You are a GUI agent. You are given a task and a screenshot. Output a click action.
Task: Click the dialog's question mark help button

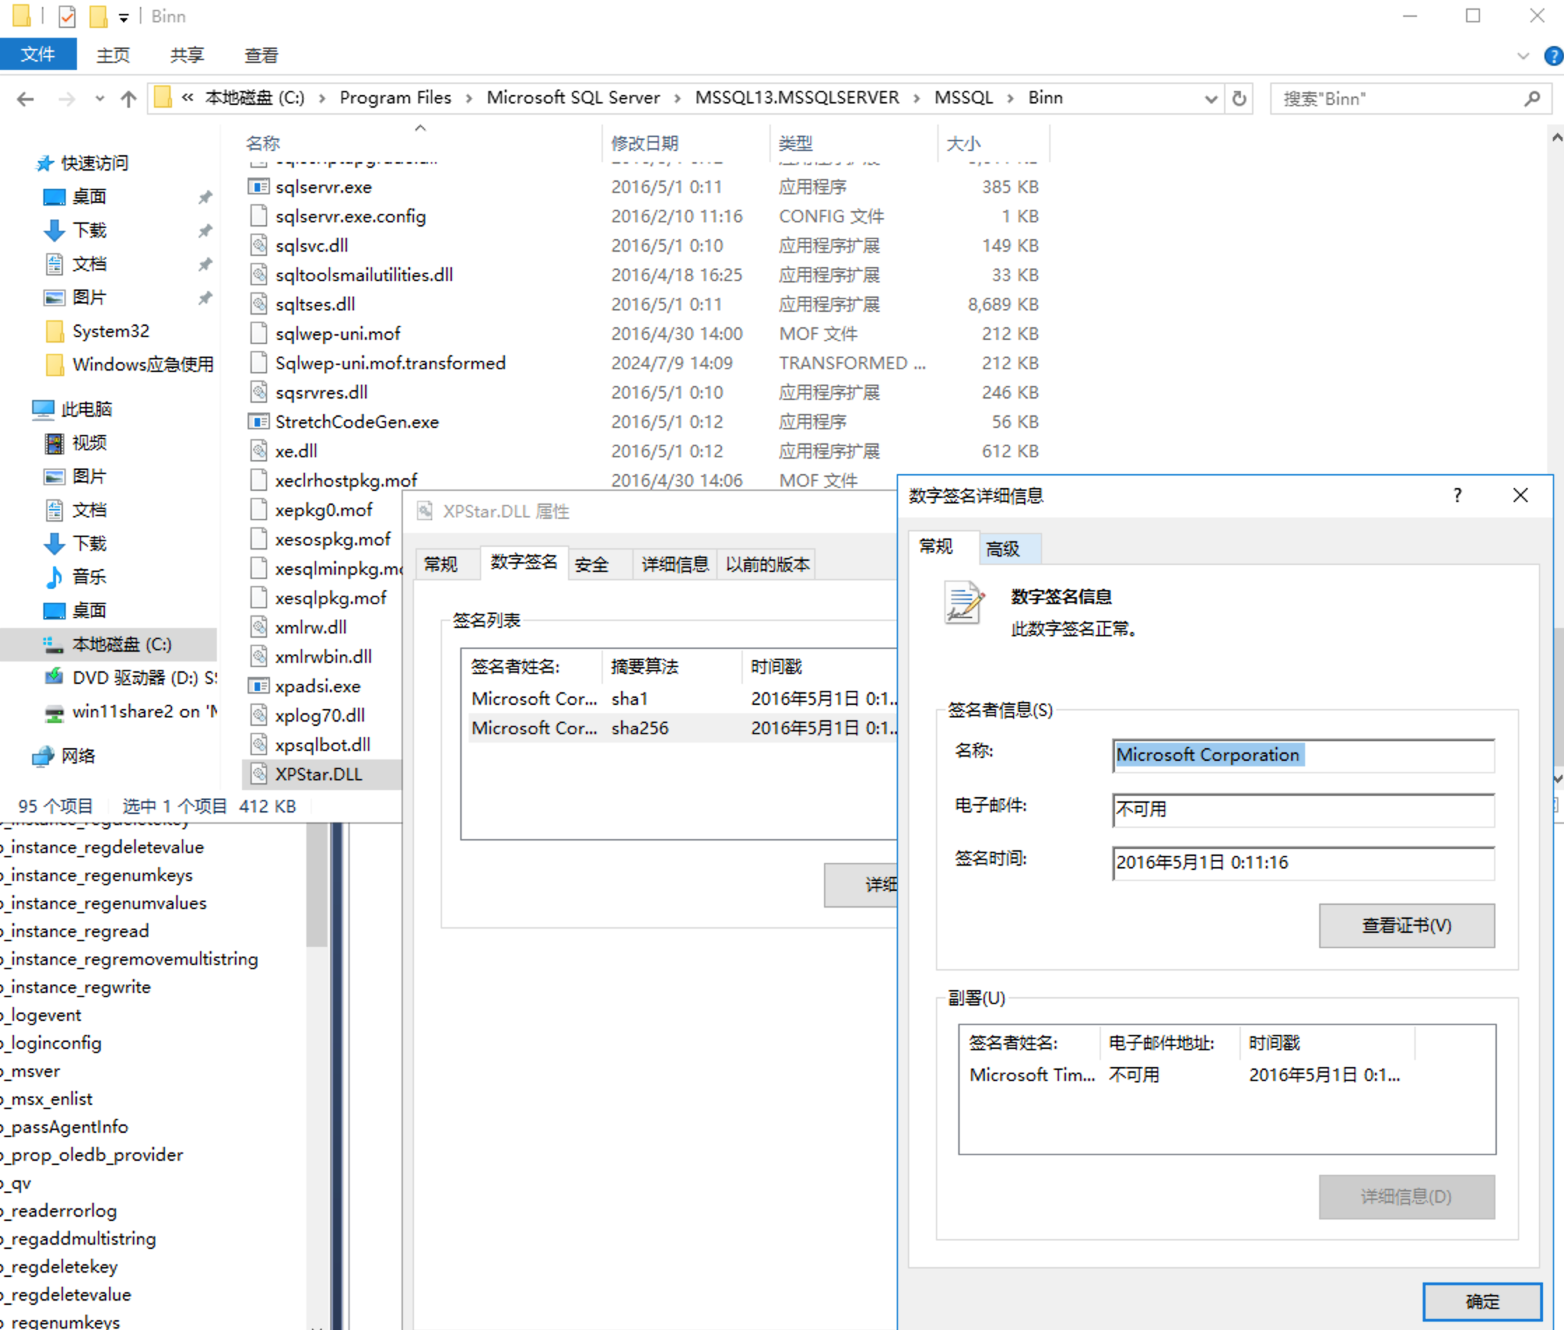[1457, 495]
